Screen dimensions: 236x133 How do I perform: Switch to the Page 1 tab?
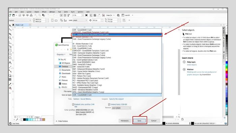coord(37,117)
